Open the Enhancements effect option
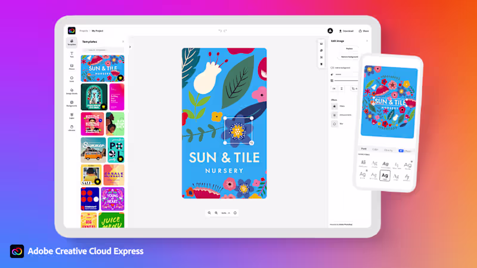 point(341,115)
